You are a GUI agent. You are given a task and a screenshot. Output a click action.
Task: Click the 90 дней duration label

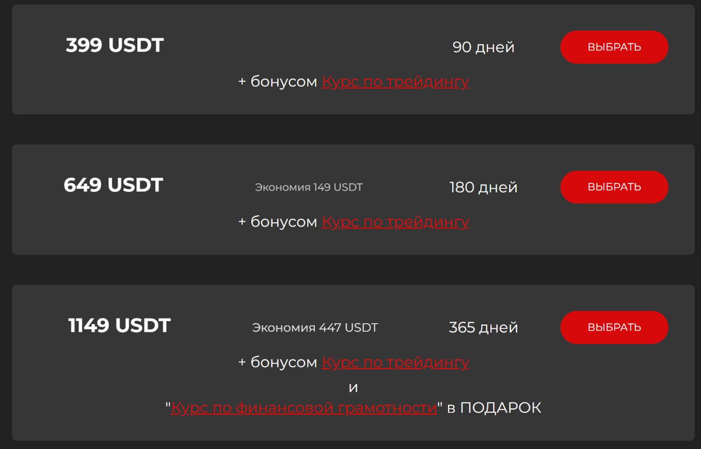pos(483,47)
